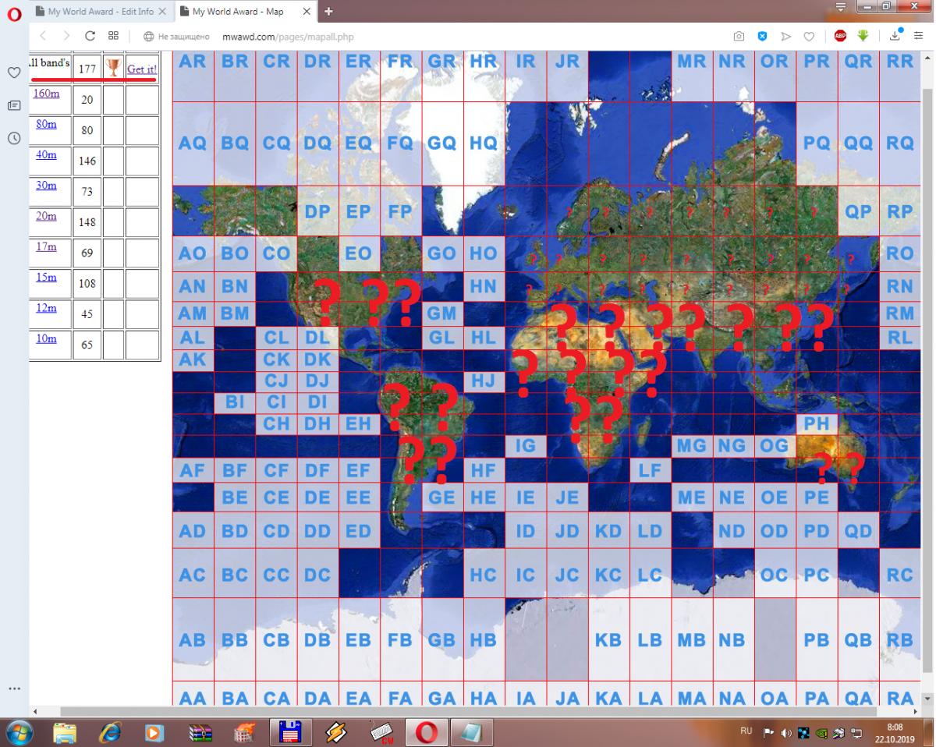Add page to bookmarks via heart icon in address bar
Image resolution: width=936 pixels, height=747 pixels.
coord(809,36)
